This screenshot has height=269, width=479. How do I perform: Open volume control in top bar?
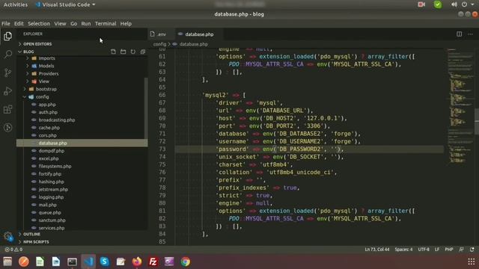click(x=454, y=4)
